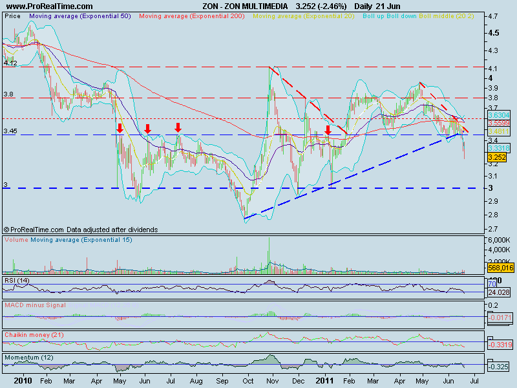
Task: Click the 4.12 resistance level label
Action: 10,63
